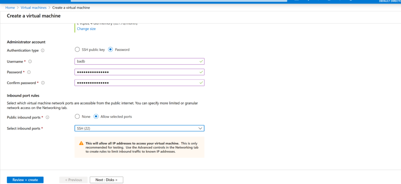Click the Change size link
Screen dimensions: 401x184
[86, 29]
